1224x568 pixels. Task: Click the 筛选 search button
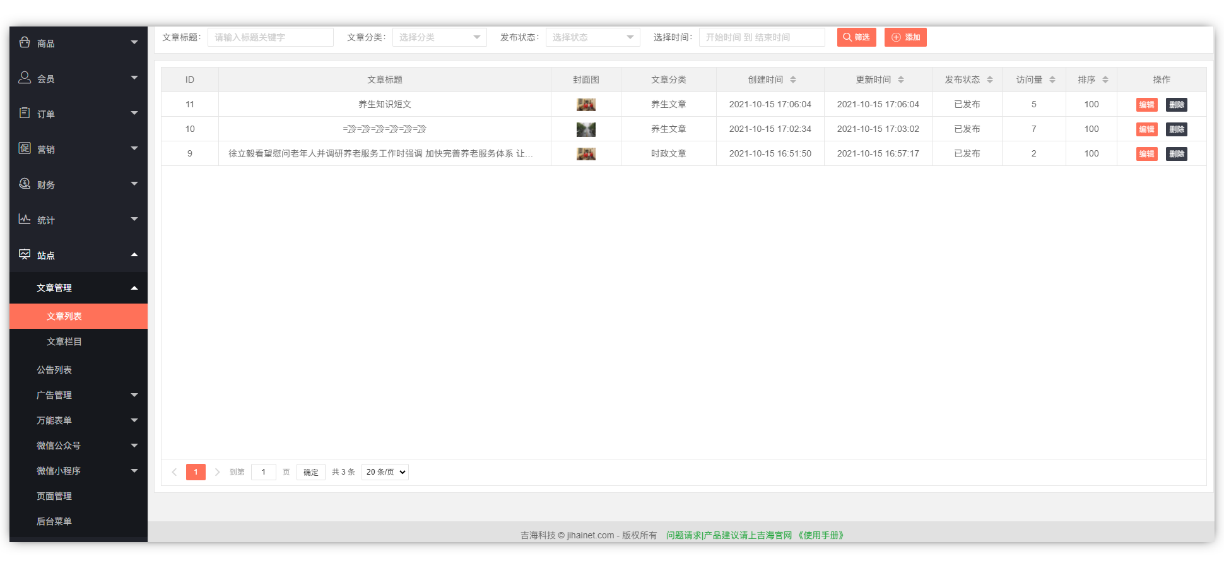(x=856, y=37)
